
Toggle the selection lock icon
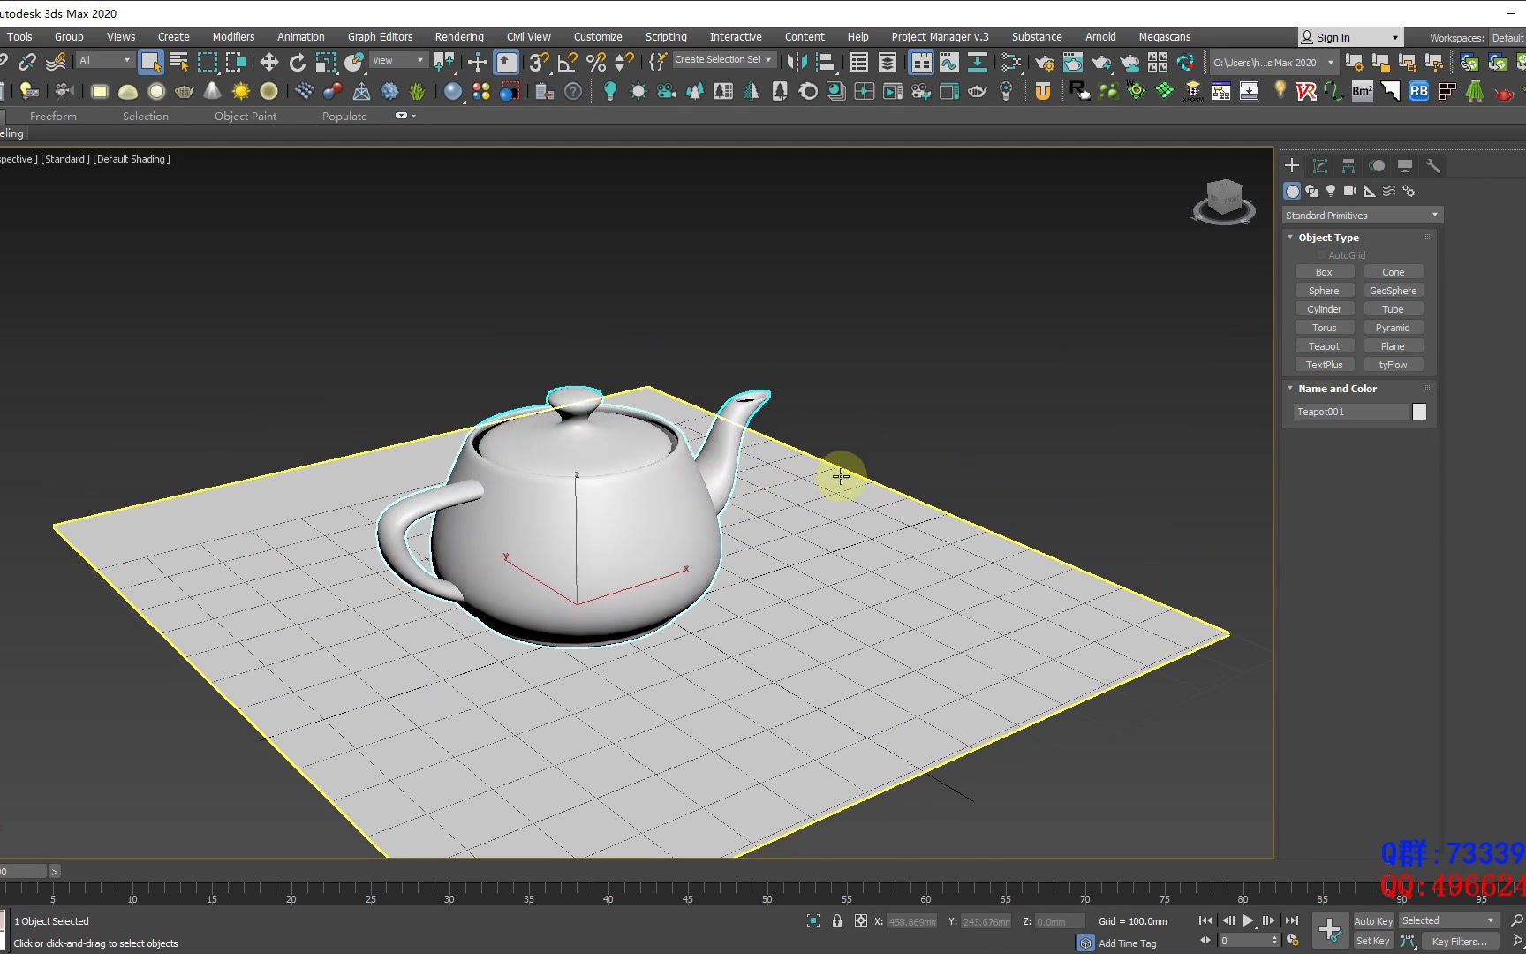837,921
